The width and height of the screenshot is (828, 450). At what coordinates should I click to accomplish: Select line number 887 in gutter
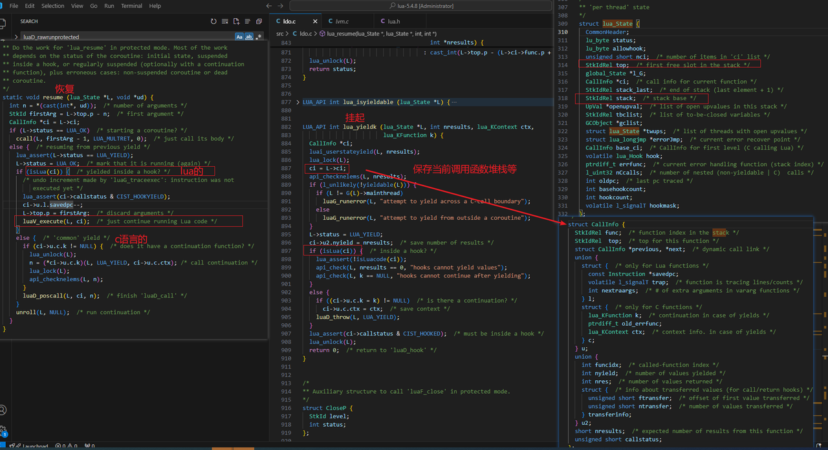[x=286, y=168]
